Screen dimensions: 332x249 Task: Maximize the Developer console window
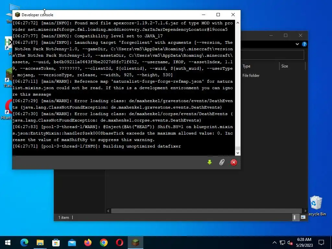(218, 15)
